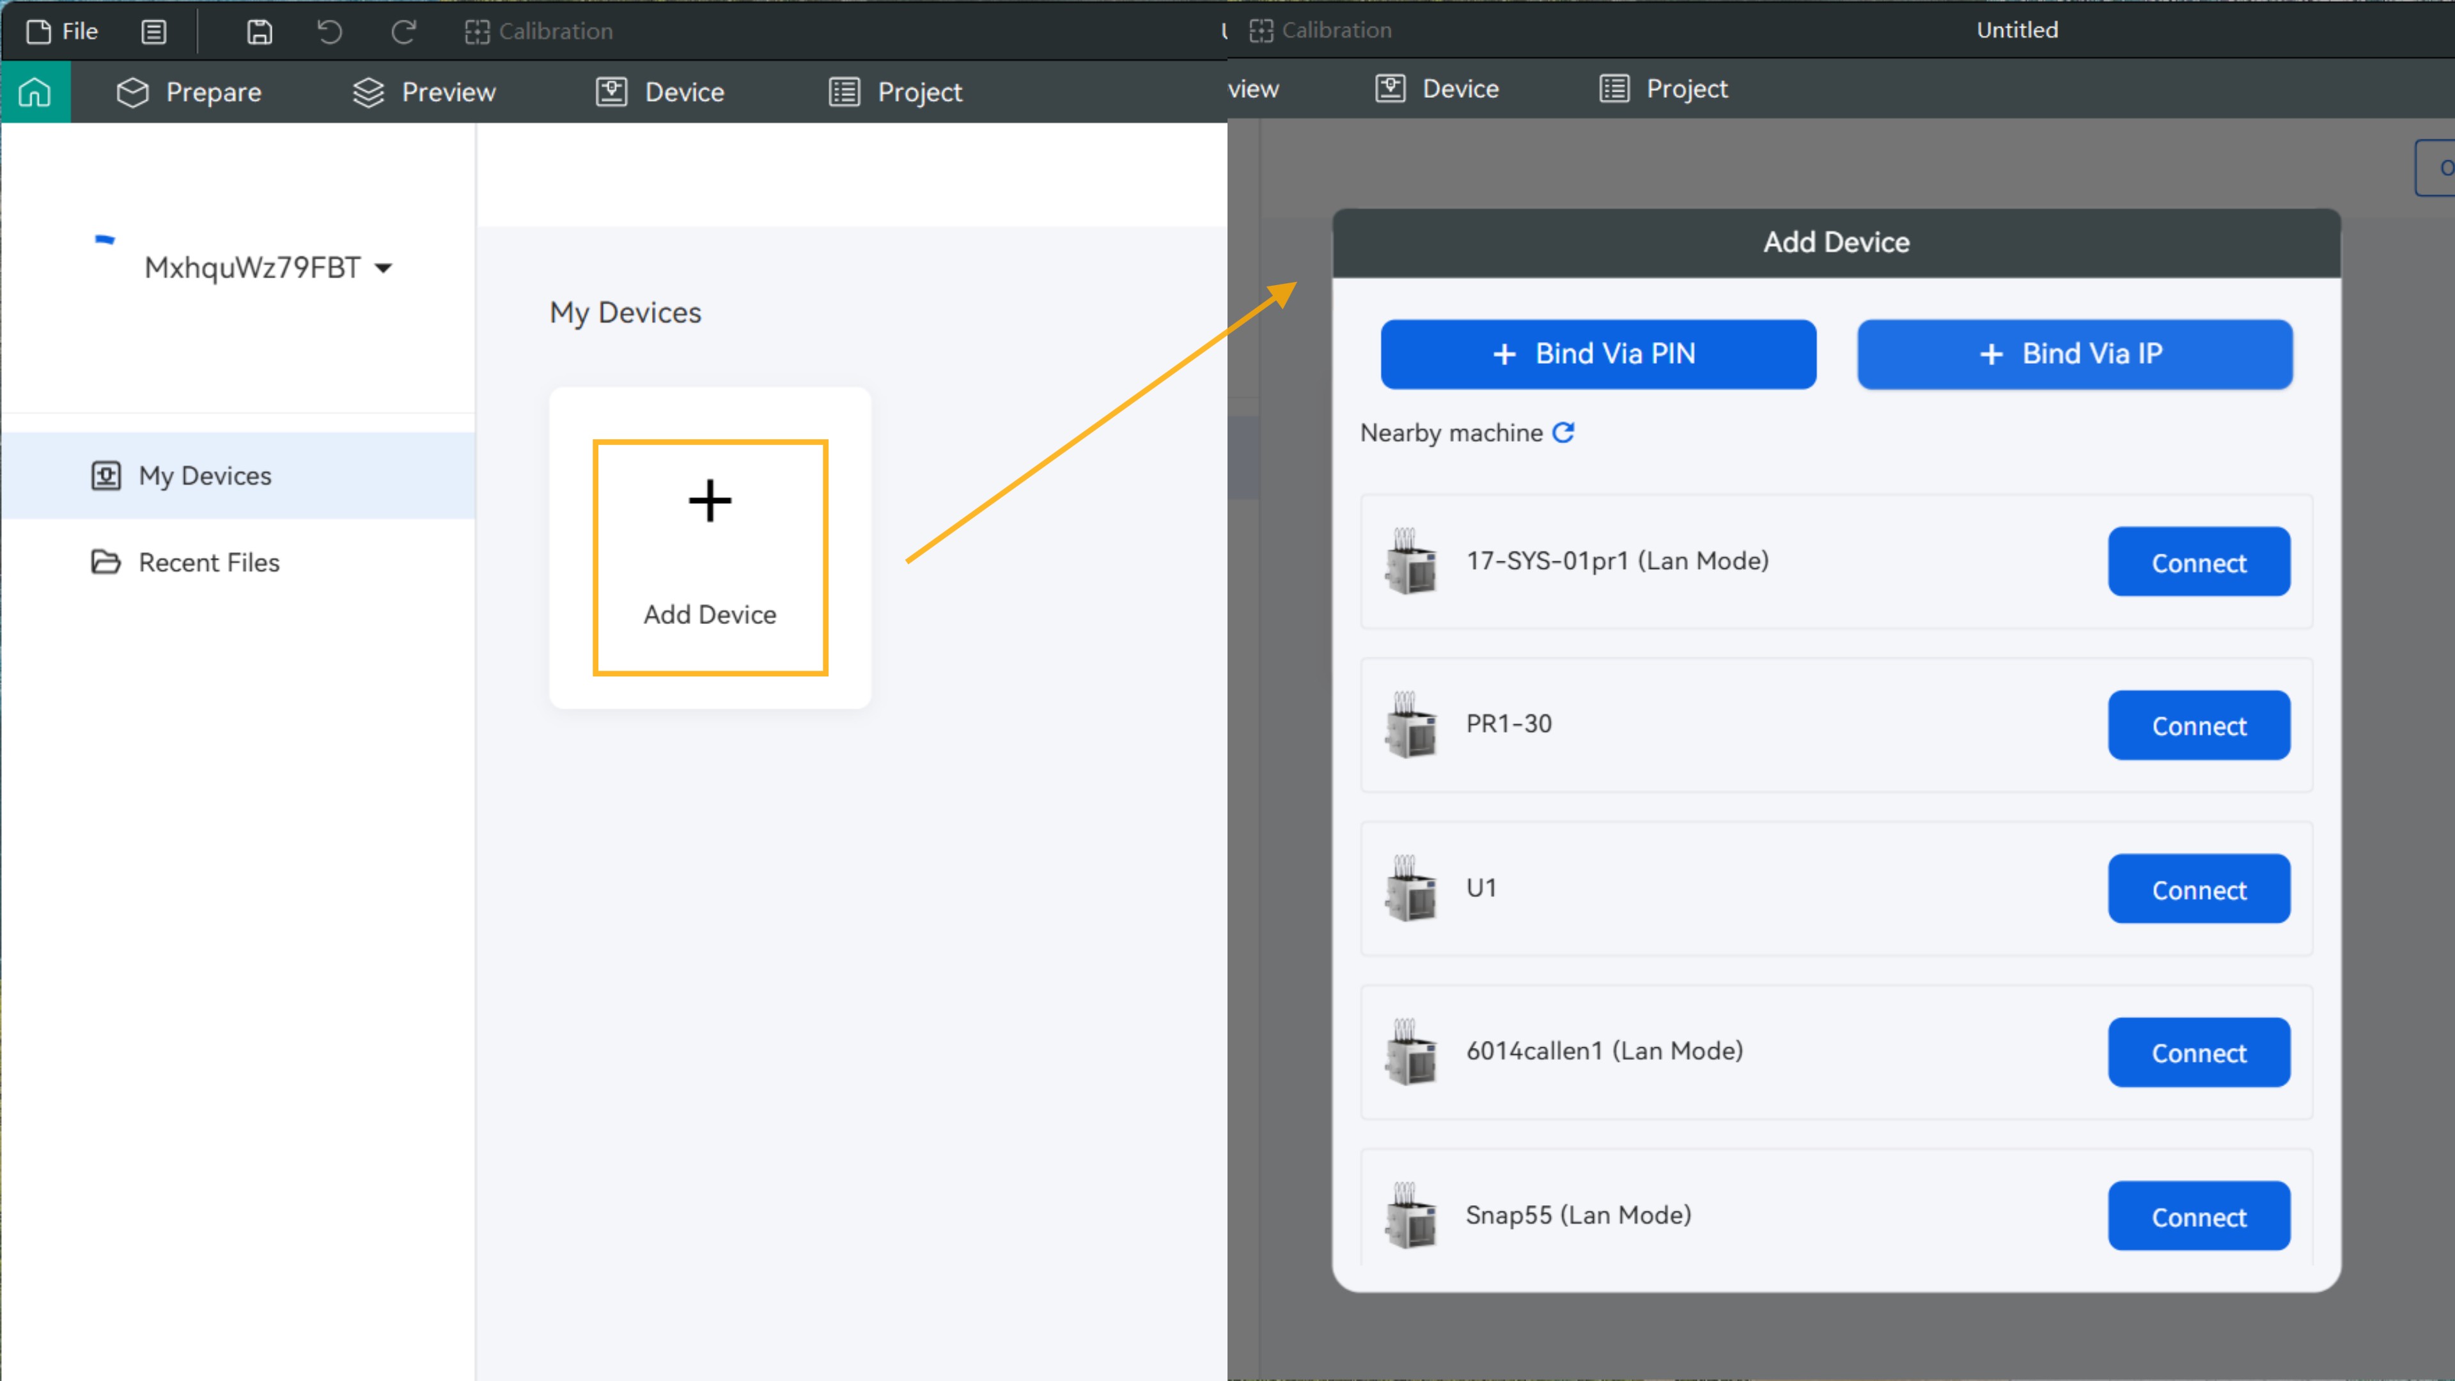This screenshot has width=2455, height=1381.
Task: Connect to 17-SYS-01pr1 printer
Action: pos(2199,561)
